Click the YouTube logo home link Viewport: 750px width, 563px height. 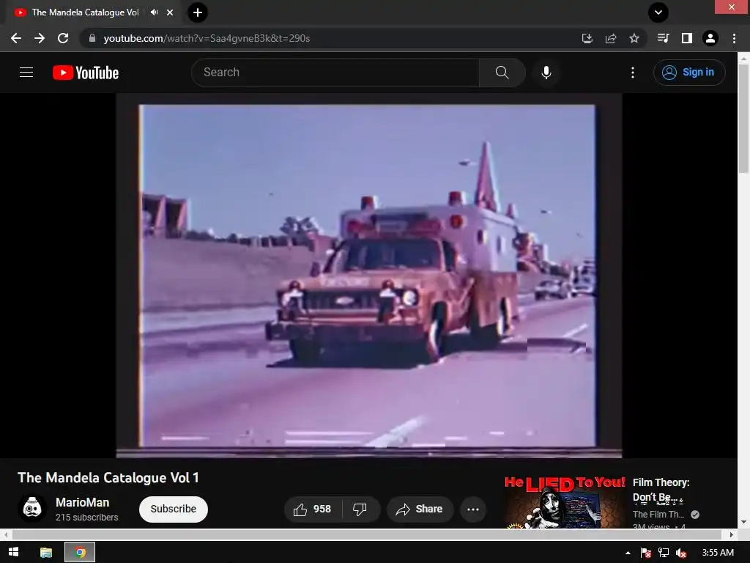click(86, 73)
